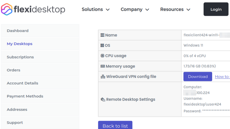Click the flexiclient424-win11 name value
The image size is (230, 129).
(x=201, y=35)
